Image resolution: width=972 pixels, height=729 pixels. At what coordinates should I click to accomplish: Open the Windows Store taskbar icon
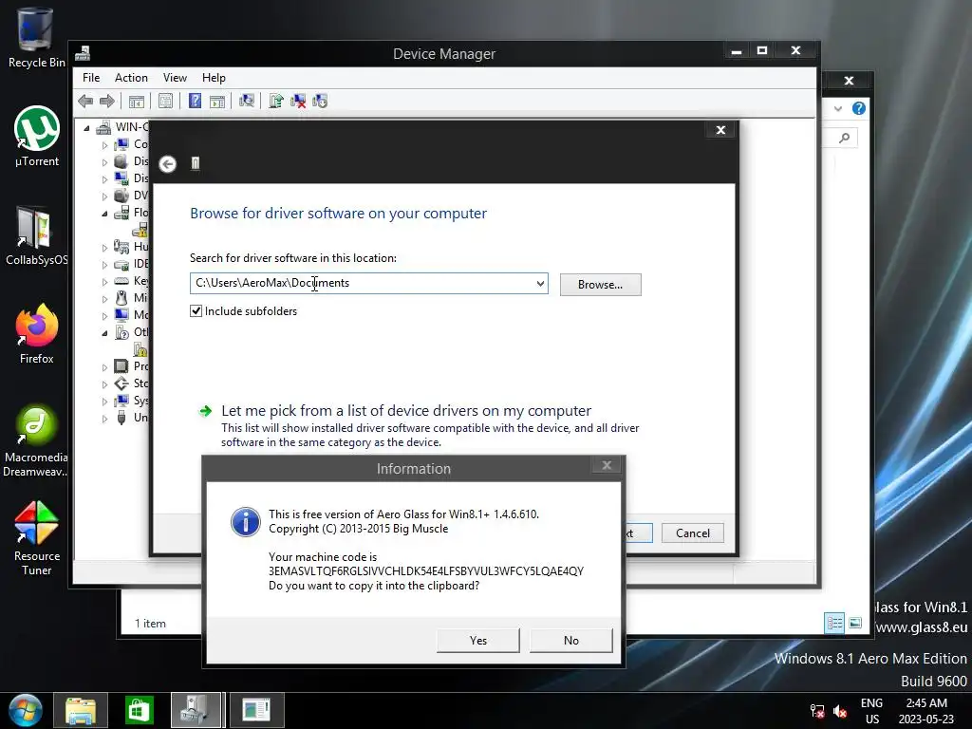[x=139, y=710]
